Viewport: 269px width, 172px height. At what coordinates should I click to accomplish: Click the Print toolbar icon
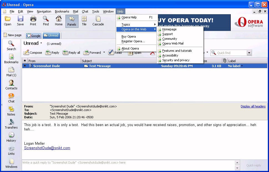pos(33,21)
